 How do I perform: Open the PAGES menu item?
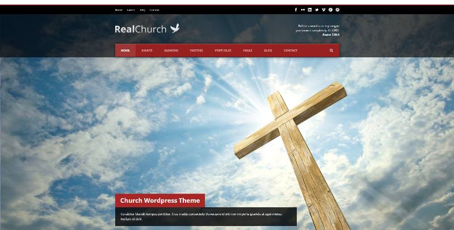pyautogui.click(x=247, y=51)
